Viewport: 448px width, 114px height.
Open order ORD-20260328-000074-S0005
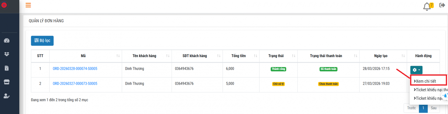coord(75,69)
